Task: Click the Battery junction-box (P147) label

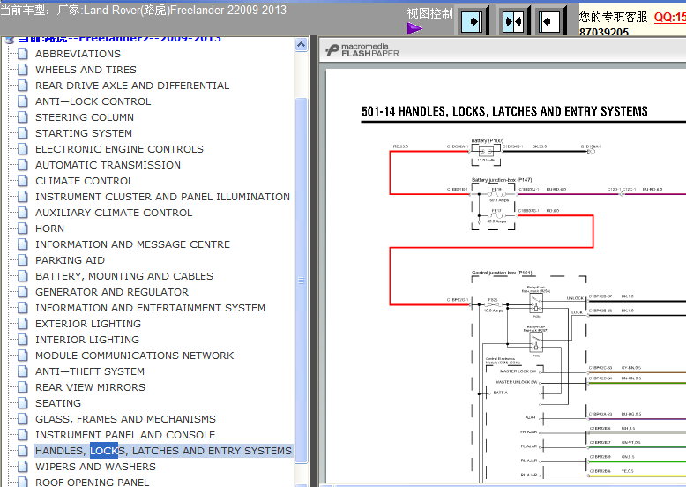Action: (x=502, y=180)
